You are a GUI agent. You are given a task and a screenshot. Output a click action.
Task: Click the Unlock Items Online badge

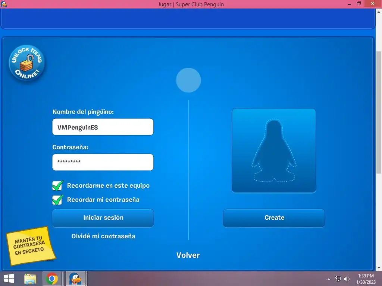point(27,63)
